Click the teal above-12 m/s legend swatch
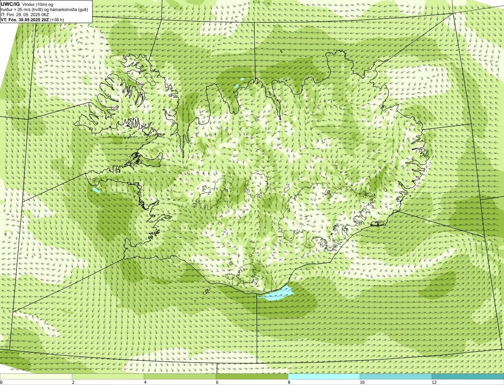This screenshot has width=504, height=385. (x=468, y=377)
